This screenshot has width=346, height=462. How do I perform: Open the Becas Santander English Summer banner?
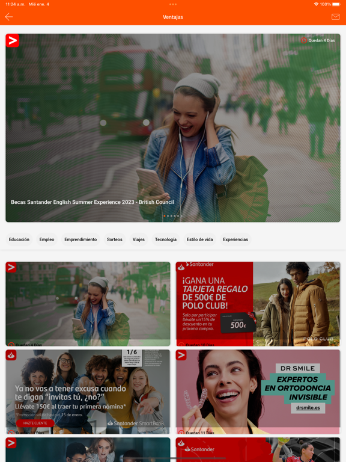pos(173,128)
